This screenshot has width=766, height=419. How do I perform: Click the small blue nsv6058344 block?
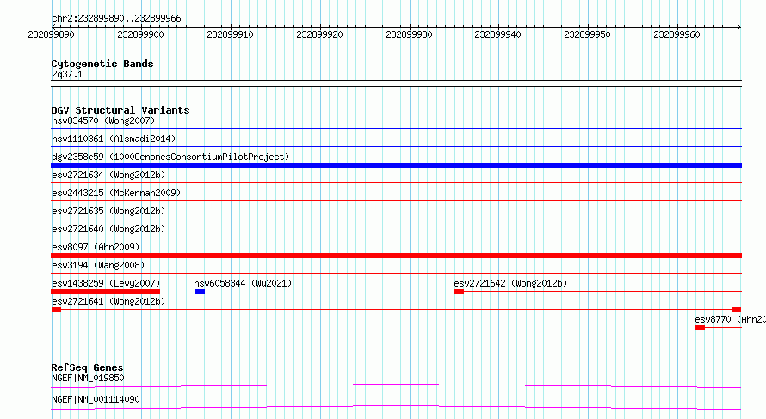click(200, 292)
